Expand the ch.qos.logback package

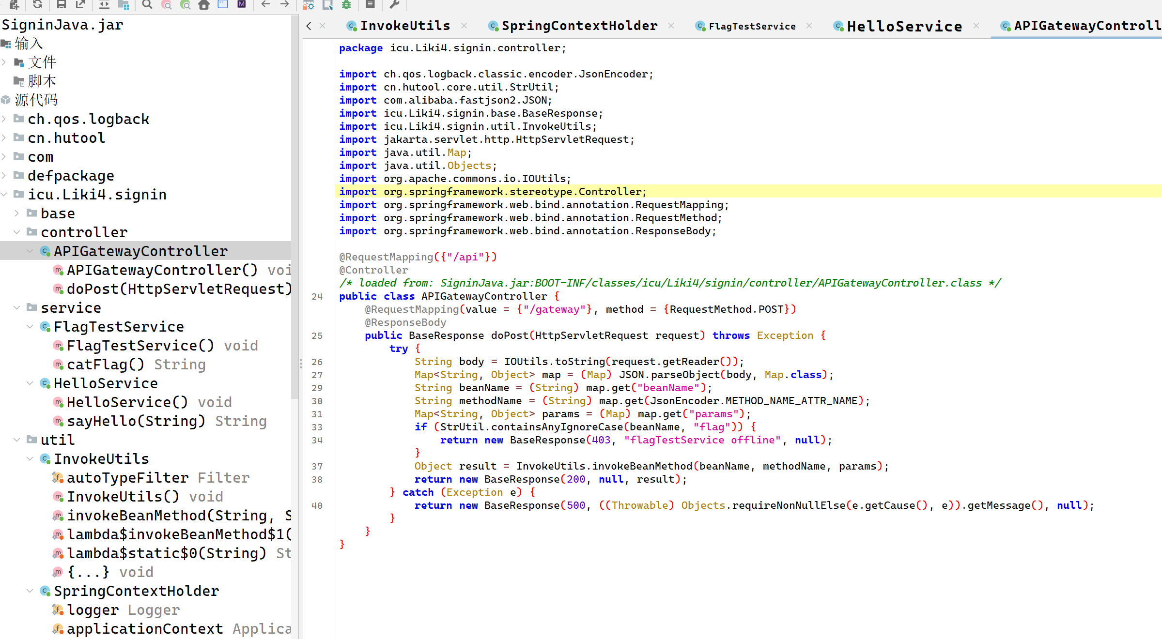(4, 119)
